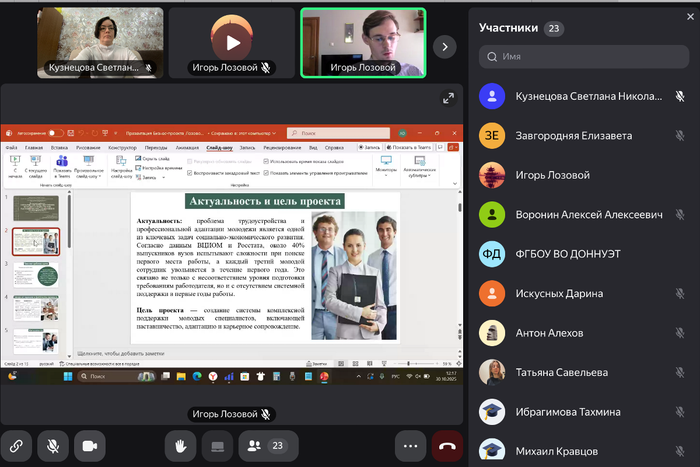This screenshot has height=467, width=700.
Task: Raise hand using the hand icon
Action: point(181,447)
